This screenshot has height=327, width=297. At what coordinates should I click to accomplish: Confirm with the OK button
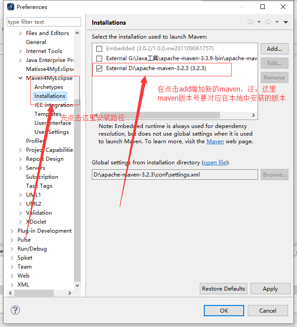(224, 311)
